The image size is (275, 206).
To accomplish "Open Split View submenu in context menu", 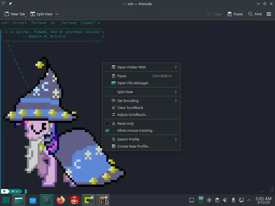I will [141, 92].
